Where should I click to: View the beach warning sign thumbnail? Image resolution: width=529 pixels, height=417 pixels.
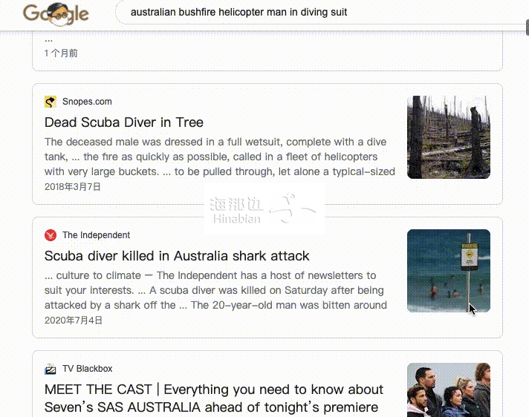(x=448, y=271)
